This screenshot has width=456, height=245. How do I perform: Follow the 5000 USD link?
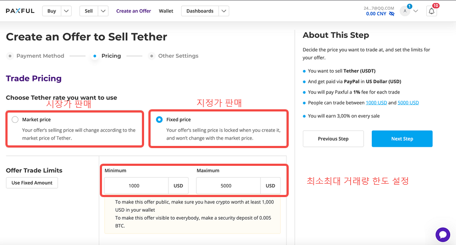pyautogui.click(x=409, y=103)
